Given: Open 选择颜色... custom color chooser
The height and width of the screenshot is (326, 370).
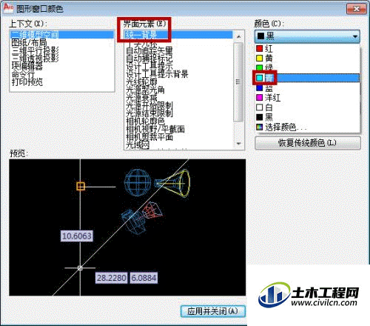Looking at the screenshot, I should coord(307,127).
